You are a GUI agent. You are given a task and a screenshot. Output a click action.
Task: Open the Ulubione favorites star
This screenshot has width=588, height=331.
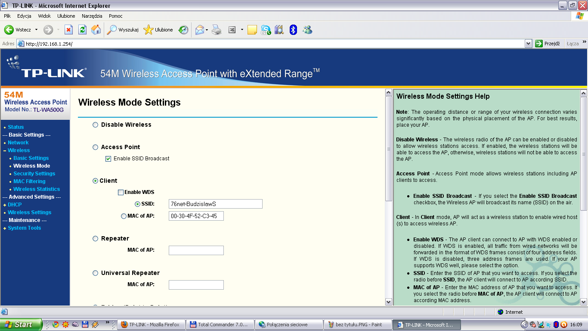[x=158, y=30]
